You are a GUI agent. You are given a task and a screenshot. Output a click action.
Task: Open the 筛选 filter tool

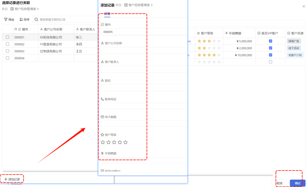(x=9, y=19)
